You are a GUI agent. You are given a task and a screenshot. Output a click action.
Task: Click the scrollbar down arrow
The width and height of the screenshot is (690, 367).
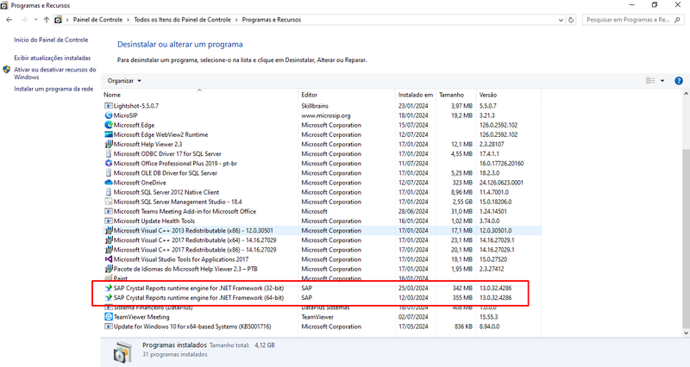point(686,333)
